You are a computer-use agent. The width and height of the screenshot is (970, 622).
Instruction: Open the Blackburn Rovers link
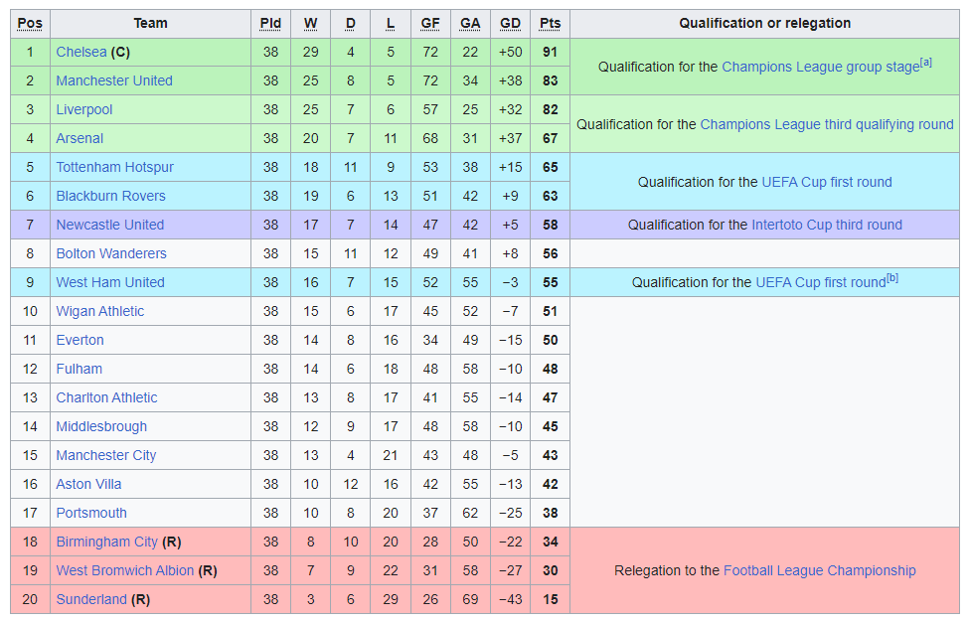(x=110, y=196)
